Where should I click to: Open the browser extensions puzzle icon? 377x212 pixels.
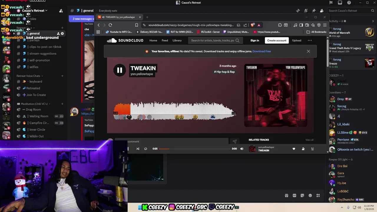click(x=280, y=25)
